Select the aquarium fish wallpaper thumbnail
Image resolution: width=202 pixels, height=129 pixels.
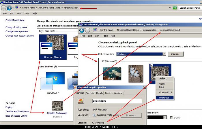112,73
